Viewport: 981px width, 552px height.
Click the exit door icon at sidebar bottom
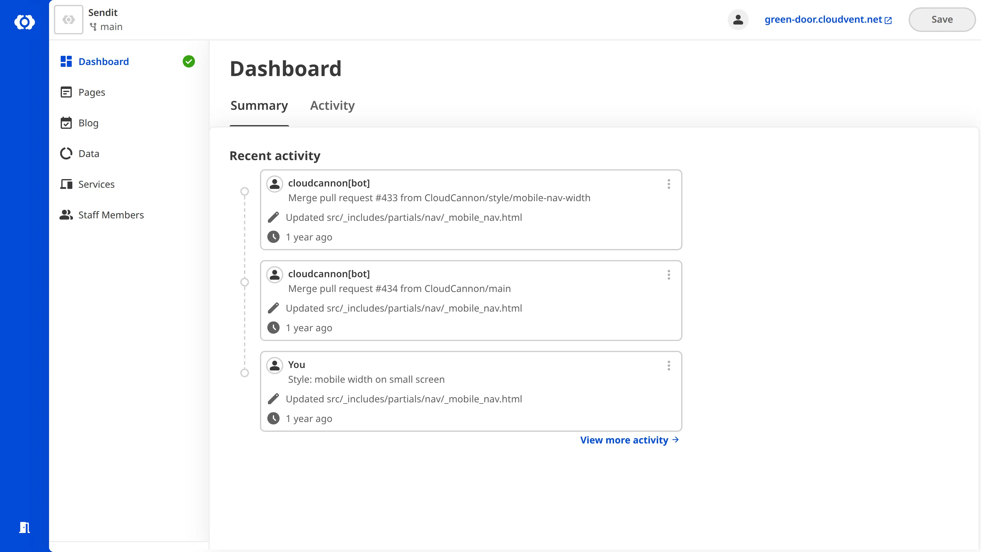25,527
